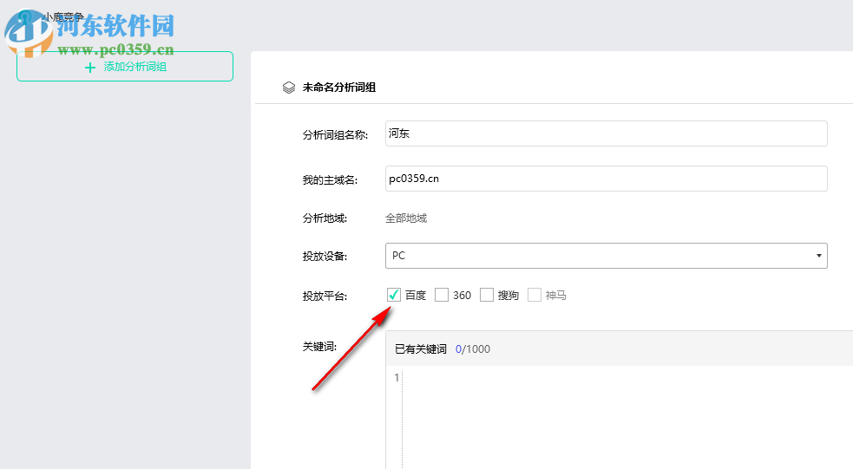Enable the 360 platform checkbox
Viewport: 853px width, 469px height.
click(x=442, y=295)
